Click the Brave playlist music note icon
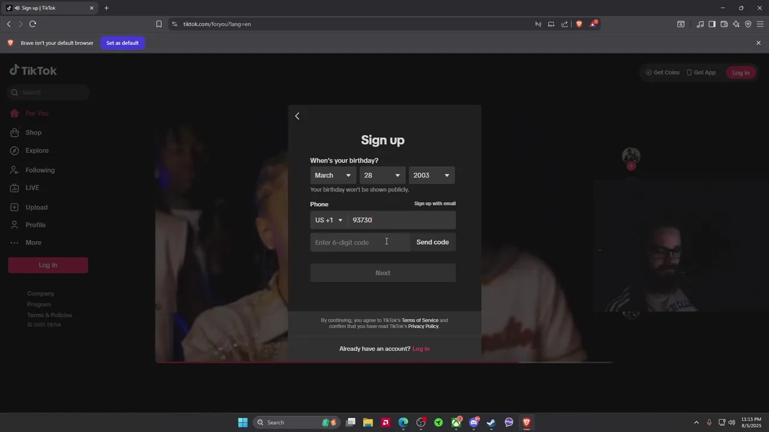The width and height of the screenshot is (769, 432). [x=700, y=24]
